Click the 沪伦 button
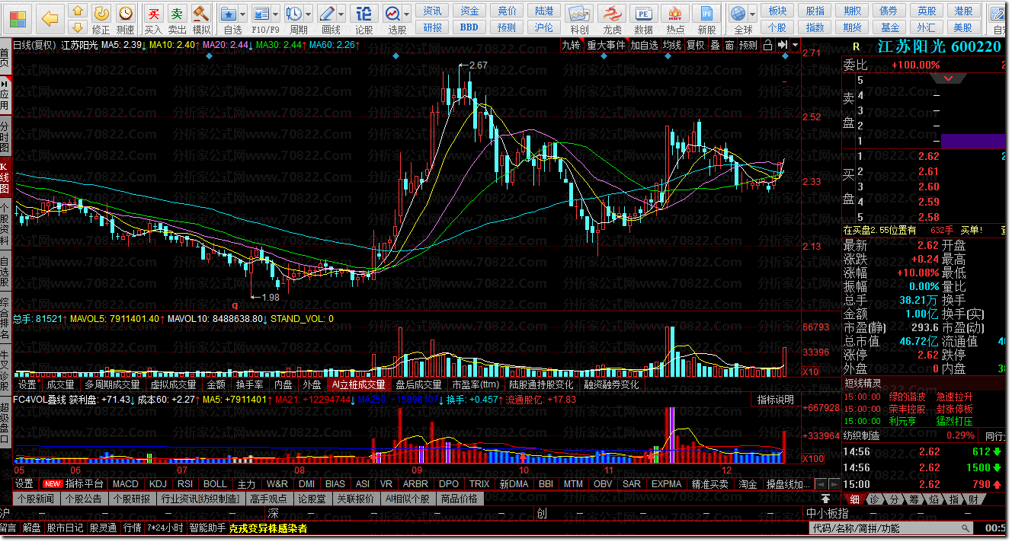The width and height of the screenshot is (1012, 542). 544,27
